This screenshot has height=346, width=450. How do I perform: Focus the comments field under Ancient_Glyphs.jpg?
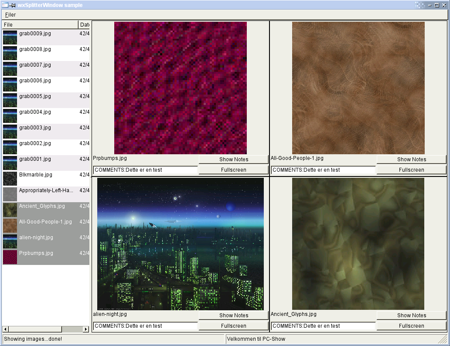(323, 326)
